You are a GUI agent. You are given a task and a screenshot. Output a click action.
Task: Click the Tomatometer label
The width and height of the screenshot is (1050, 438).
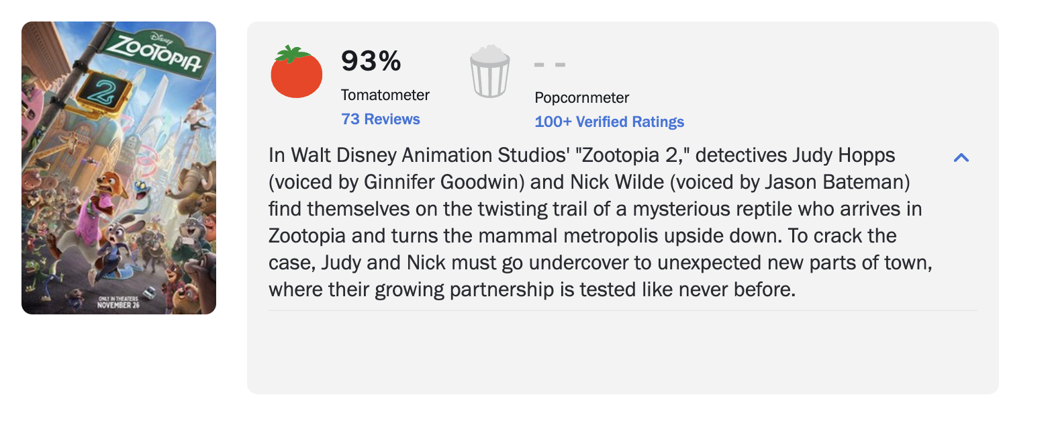[385, 95]
